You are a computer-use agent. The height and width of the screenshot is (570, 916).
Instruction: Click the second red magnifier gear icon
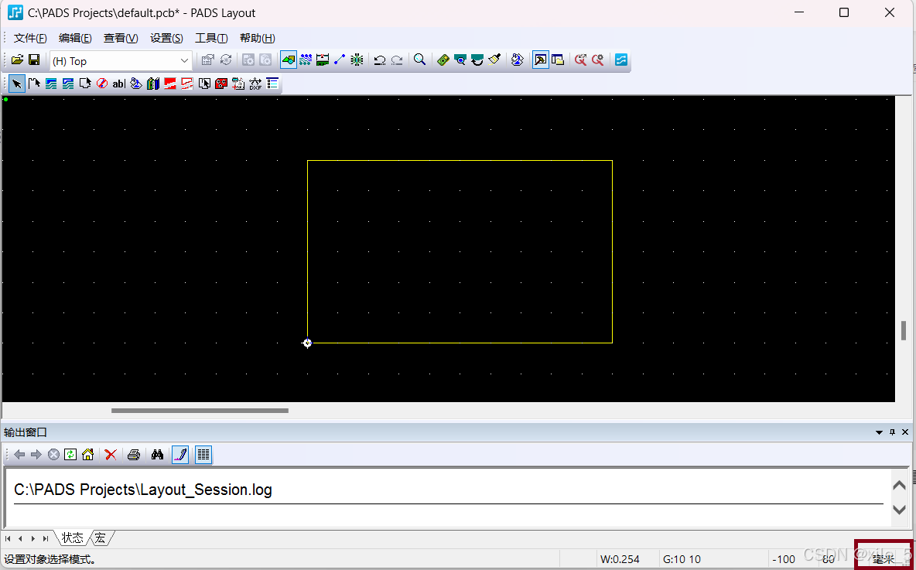coord(597,60)
